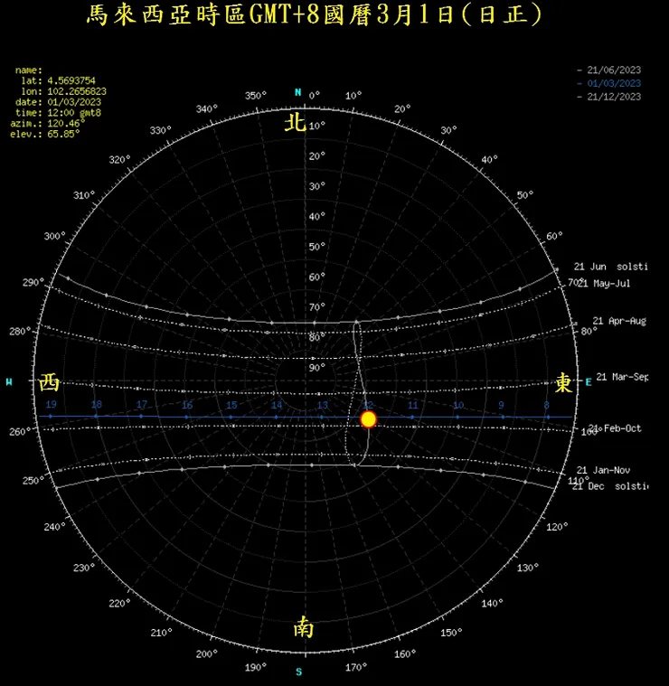This screenshot has height=686, width=669.
Task: Click the elev.: 65.85° readout
Action: pos(44,135)
